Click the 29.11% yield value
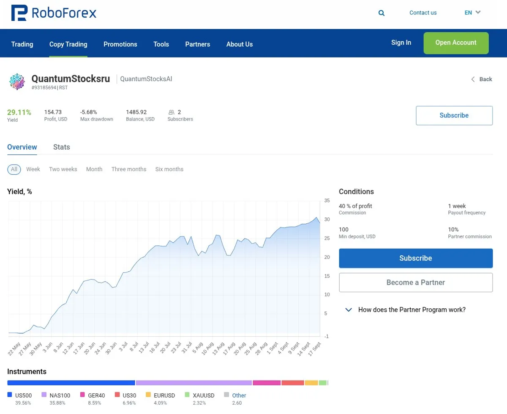 (19, 112)
